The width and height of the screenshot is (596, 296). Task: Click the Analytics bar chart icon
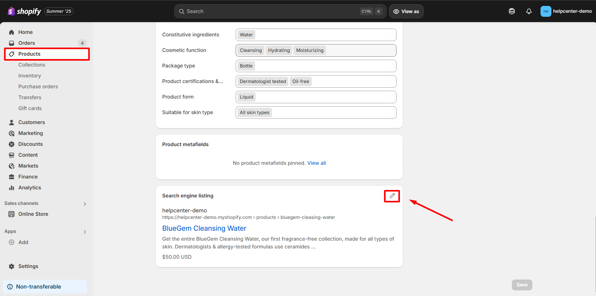click(x=12, y=188)
